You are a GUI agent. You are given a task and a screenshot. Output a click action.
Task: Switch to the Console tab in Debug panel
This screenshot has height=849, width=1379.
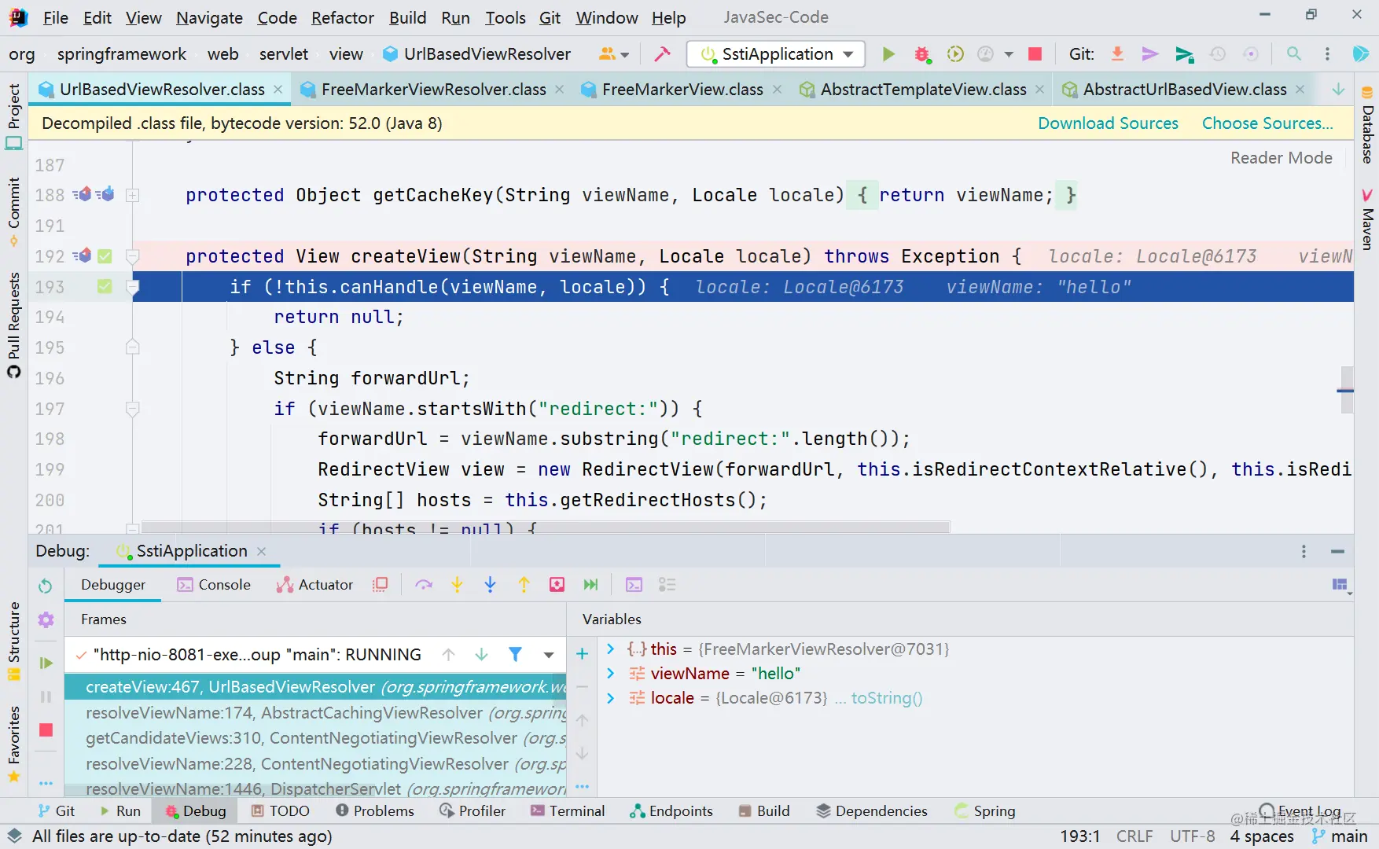pos(214,585)
